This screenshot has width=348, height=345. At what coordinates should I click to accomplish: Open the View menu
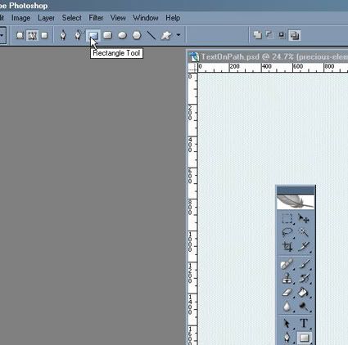pos(118,18)
